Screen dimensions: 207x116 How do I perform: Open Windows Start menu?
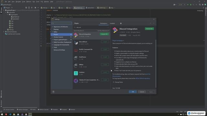click(x=2, y=114)
